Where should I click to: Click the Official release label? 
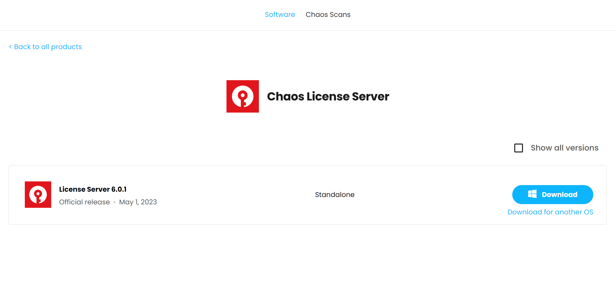point(84,202)
